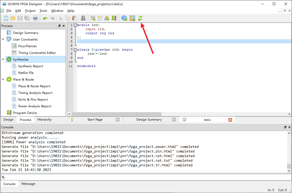The height and width of the screenshot is (193, 292).
Task: Switch to the Design tab
Action: [x=8, y=120]
